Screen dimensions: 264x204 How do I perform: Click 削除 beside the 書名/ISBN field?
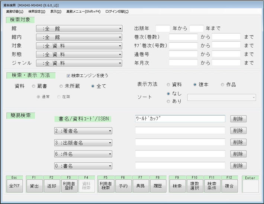click(x=238, y=119)
